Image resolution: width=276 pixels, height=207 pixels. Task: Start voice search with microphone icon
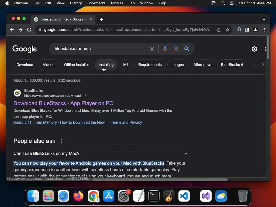click(165, 49)
